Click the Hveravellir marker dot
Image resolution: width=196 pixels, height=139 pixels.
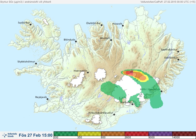(x=88, y=72)
